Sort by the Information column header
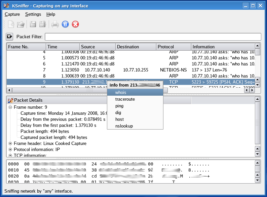Image resolution: width=267 pixels, height=197 pixels. pyautogui.click(x=223, y=47)
